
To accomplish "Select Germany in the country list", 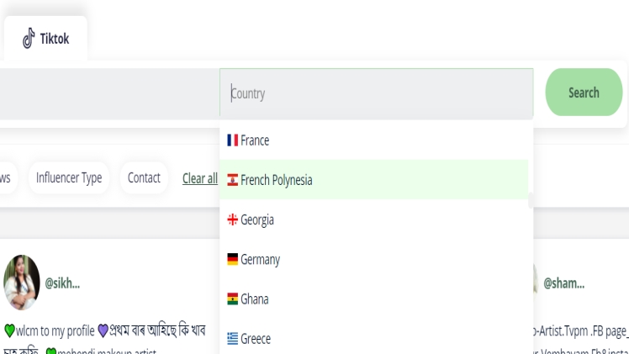I will (260, 259).
